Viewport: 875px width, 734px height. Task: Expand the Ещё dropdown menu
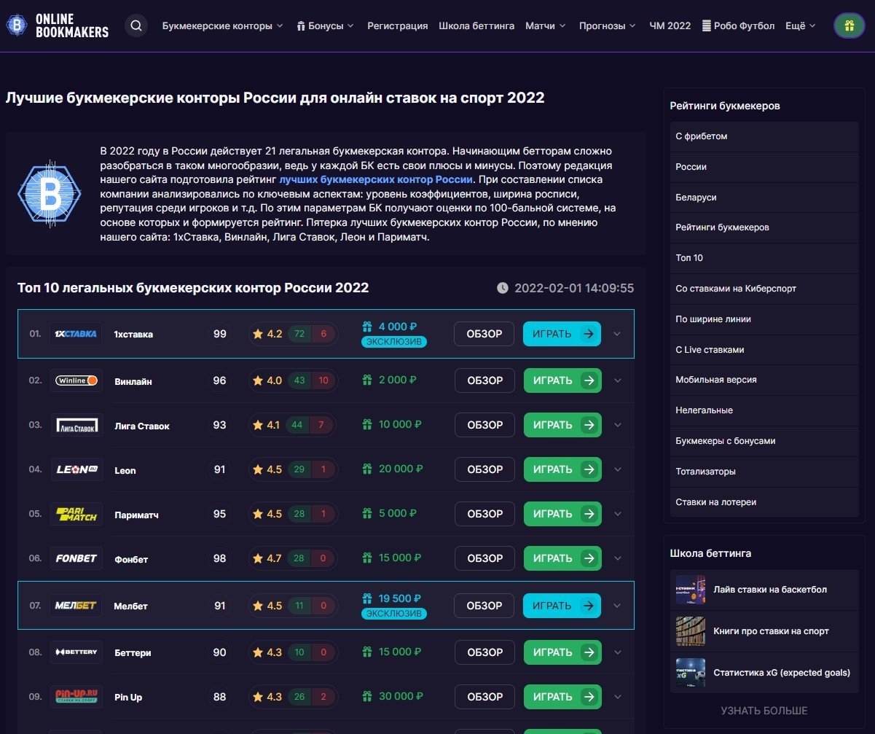pyautogui.click(x=801, y=26)
